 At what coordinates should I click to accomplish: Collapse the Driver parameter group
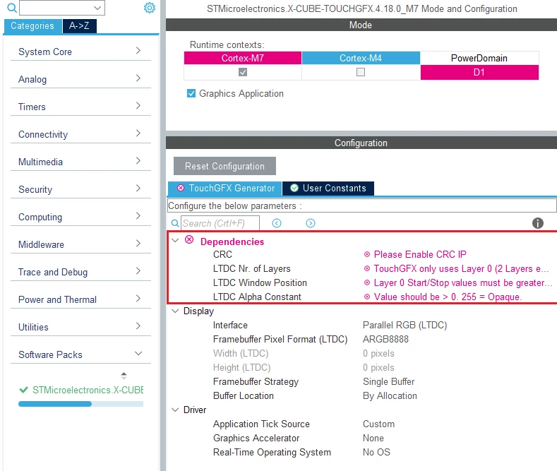click(175, 410)
